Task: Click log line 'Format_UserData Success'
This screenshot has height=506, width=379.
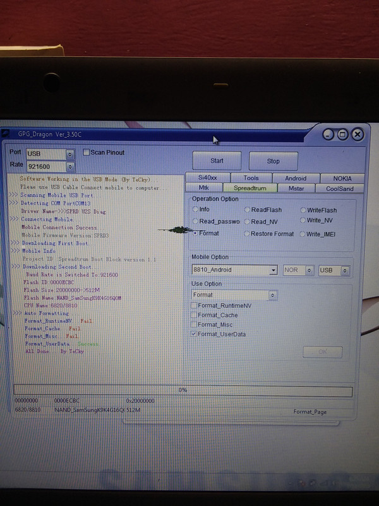Action: click(62, 343)
